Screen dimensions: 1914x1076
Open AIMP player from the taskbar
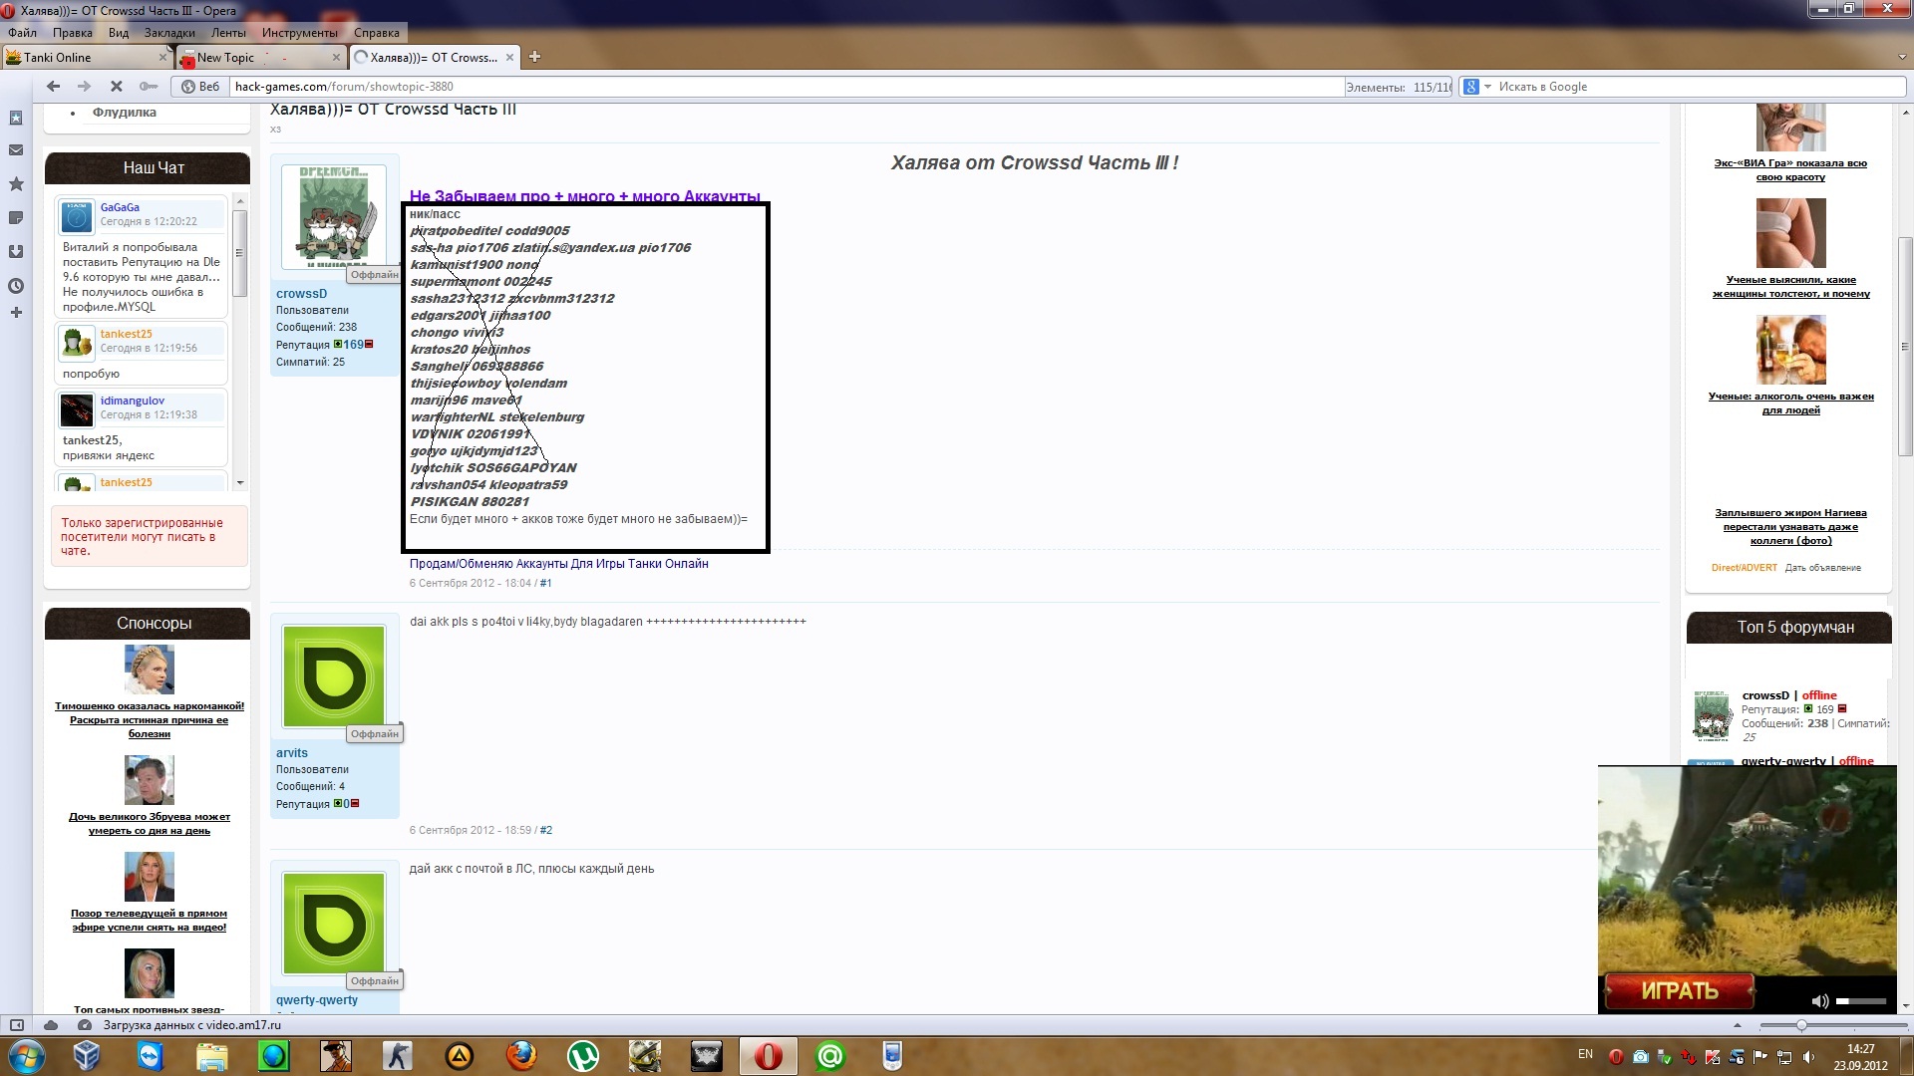pos(459,1056)
